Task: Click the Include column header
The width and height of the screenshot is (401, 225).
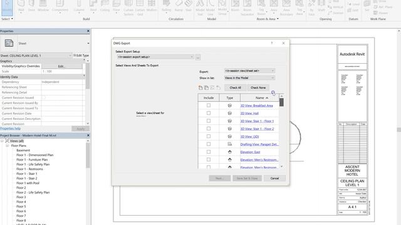Action: pos(209,97)
